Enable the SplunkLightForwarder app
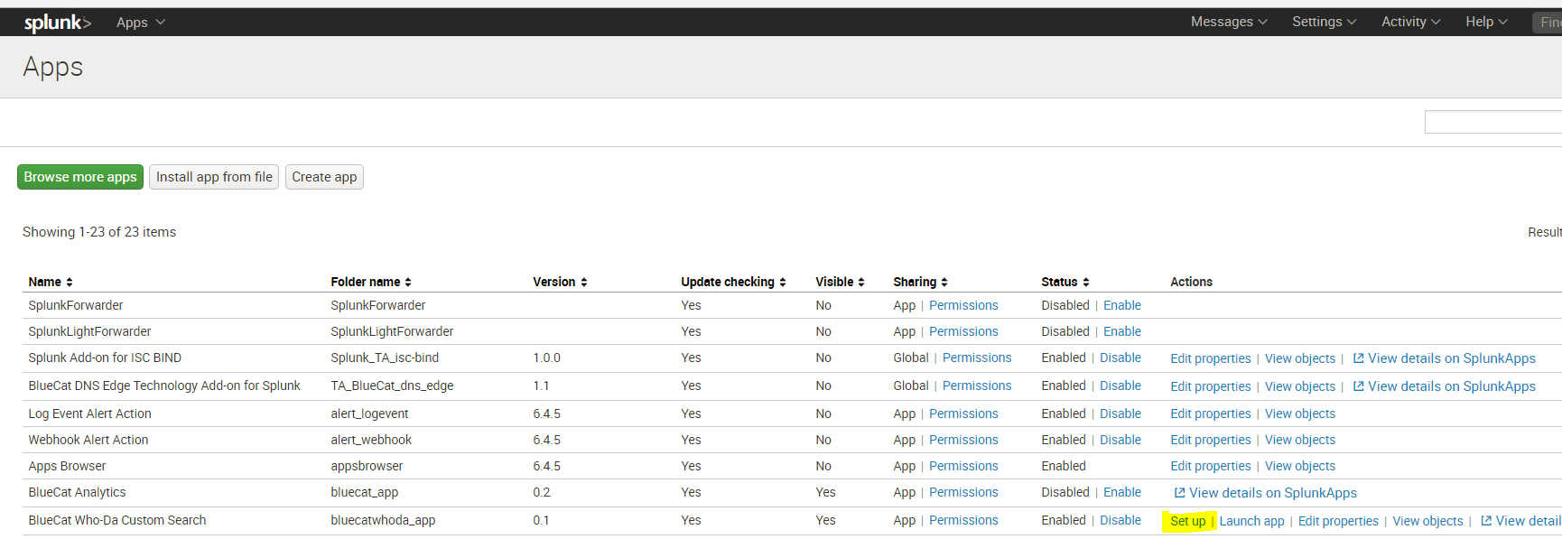 (1122, 331)
